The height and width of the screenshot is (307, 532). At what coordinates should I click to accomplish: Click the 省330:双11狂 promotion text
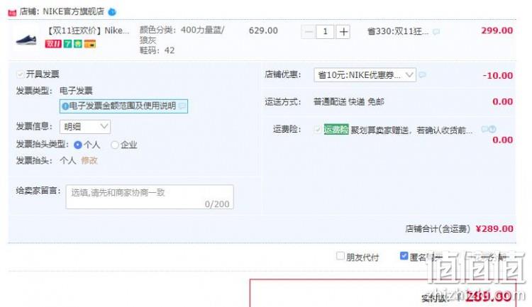(398, 31)
